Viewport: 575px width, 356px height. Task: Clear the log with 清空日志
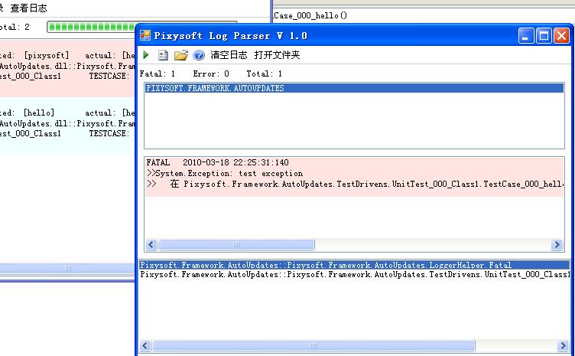pos(229,55)
